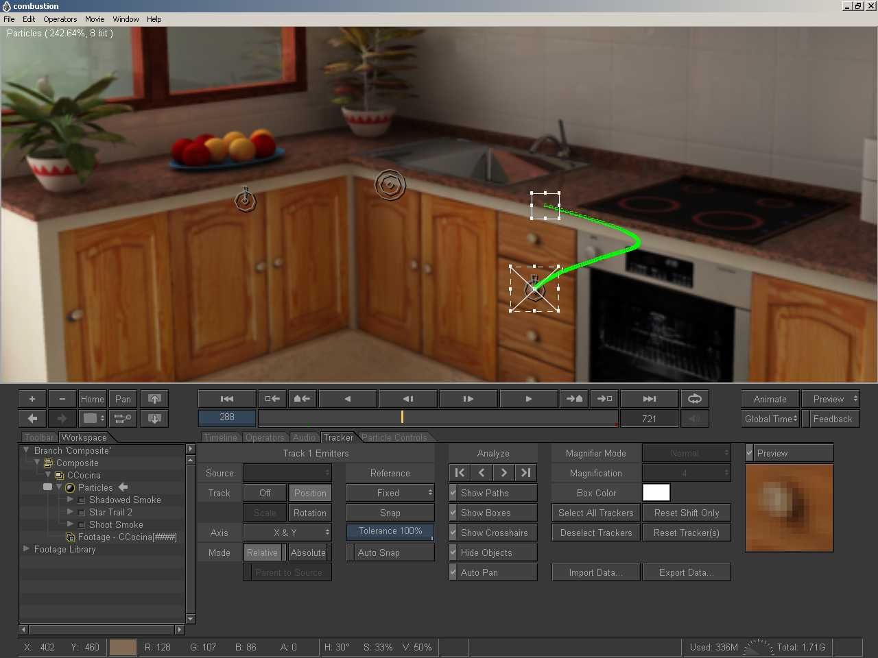Open the Operators menu
Image resolution: width=878 pixels, height=658 pixels.
60,19
